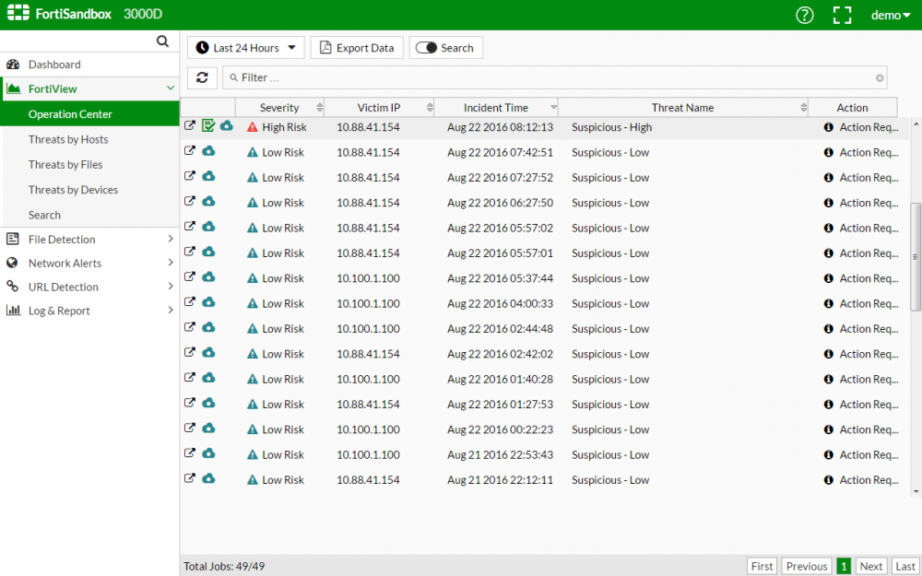Click the help question mark icon
This screenshot has width=922, height=576.
tap(804, 16)
